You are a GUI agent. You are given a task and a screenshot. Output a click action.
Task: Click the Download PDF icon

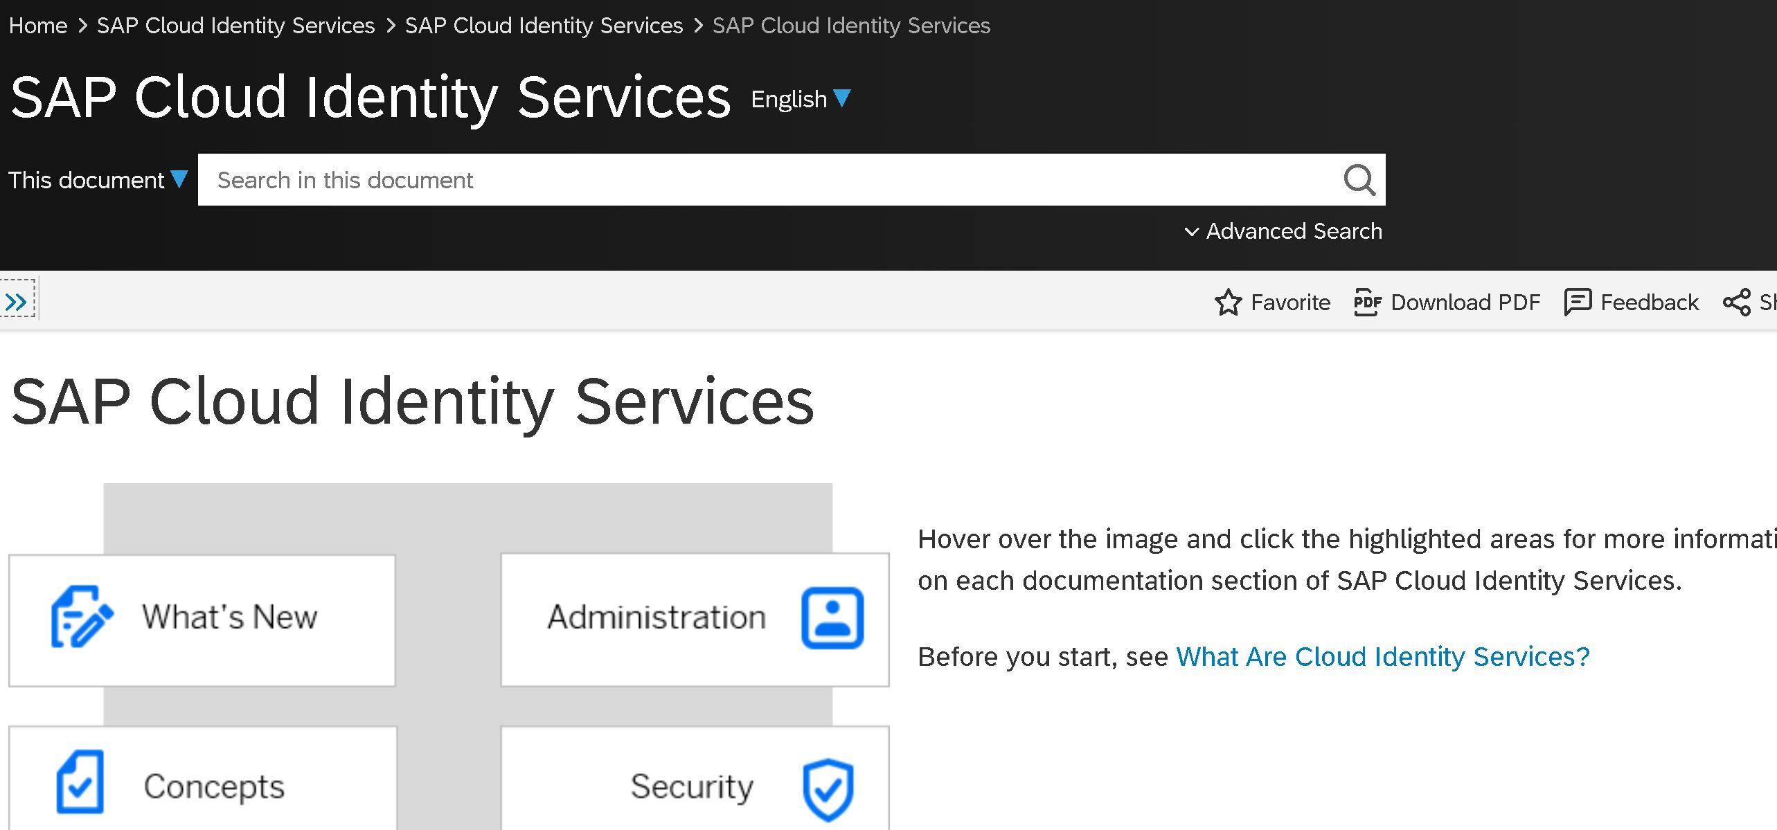[1368, 303]
